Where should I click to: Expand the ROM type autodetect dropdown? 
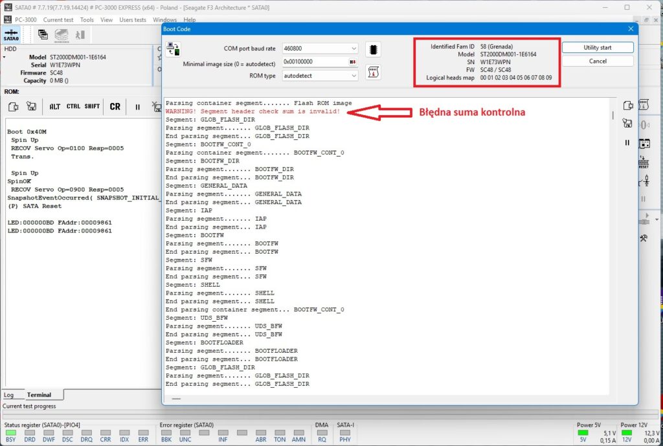[320, 76]
